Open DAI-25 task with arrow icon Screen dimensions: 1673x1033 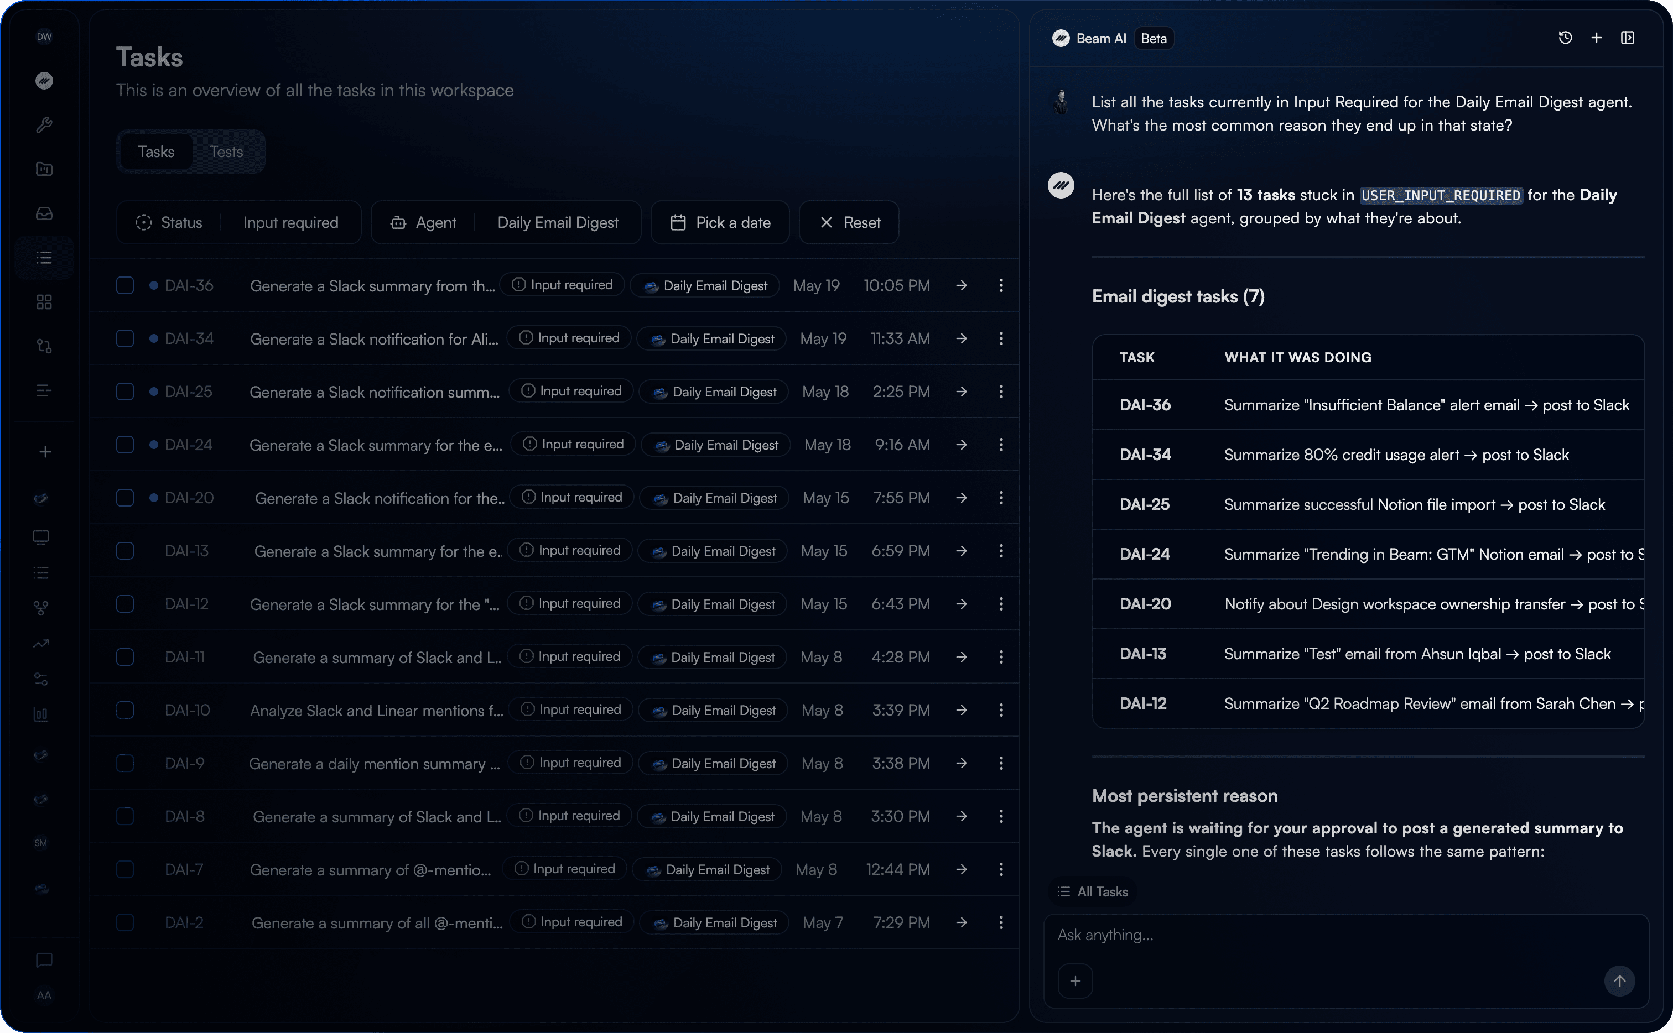962,392
